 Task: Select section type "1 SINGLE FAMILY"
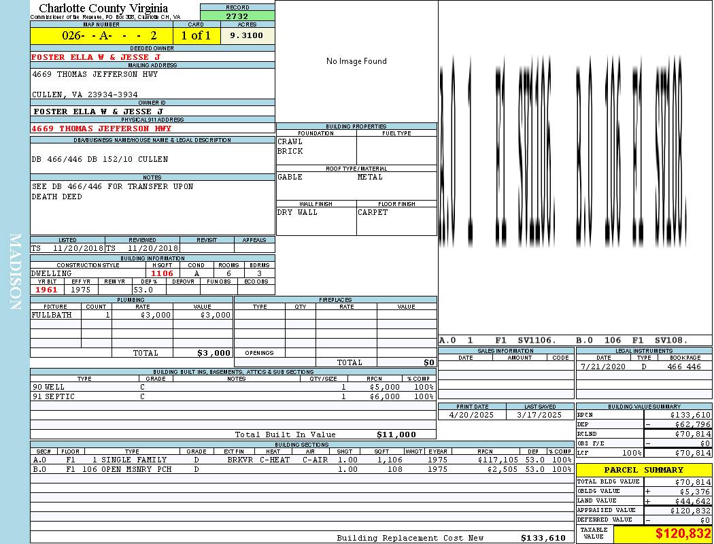[x=129, y=460]
